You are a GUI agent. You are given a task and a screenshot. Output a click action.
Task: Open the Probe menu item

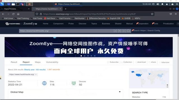(x=71, y=24)
